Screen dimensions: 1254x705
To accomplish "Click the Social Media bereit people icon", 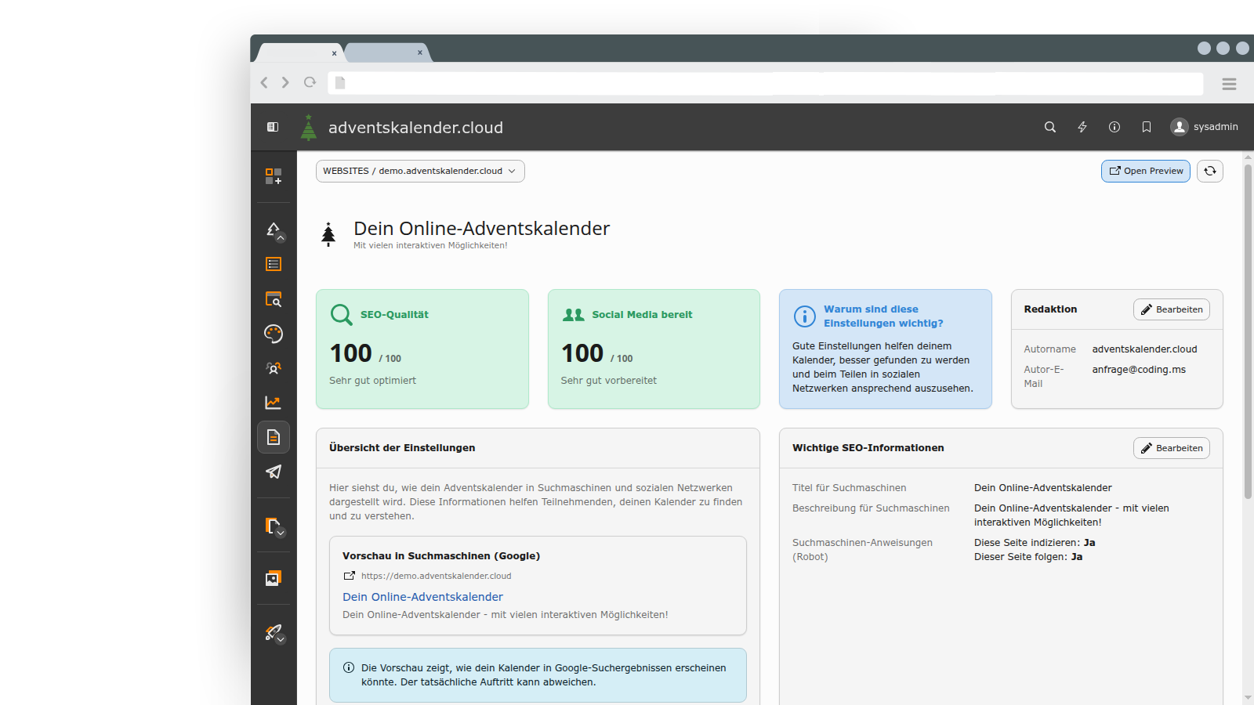I will pyautogui.click(x=574, y=315).
